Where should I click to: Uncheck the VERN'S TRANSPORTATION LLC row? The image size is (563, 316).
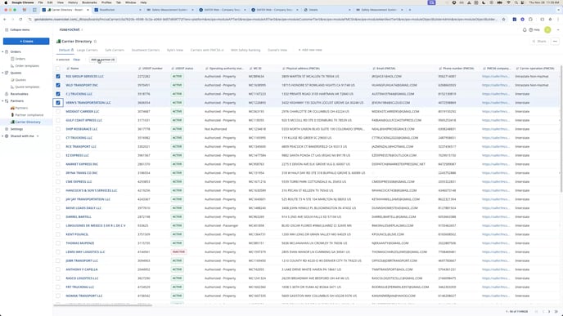point(58,103)
